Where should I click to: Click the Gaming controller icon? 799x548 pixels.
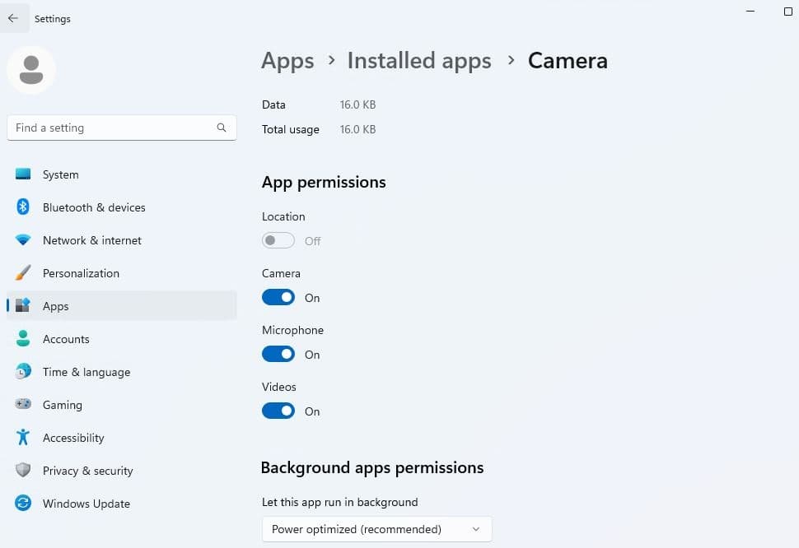[x=23, y=405]
